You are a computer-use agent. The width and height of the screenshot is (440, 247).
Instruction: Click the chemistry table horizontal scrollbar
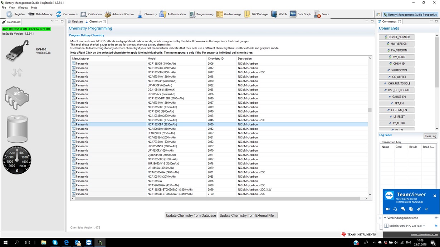click(217, 198)
